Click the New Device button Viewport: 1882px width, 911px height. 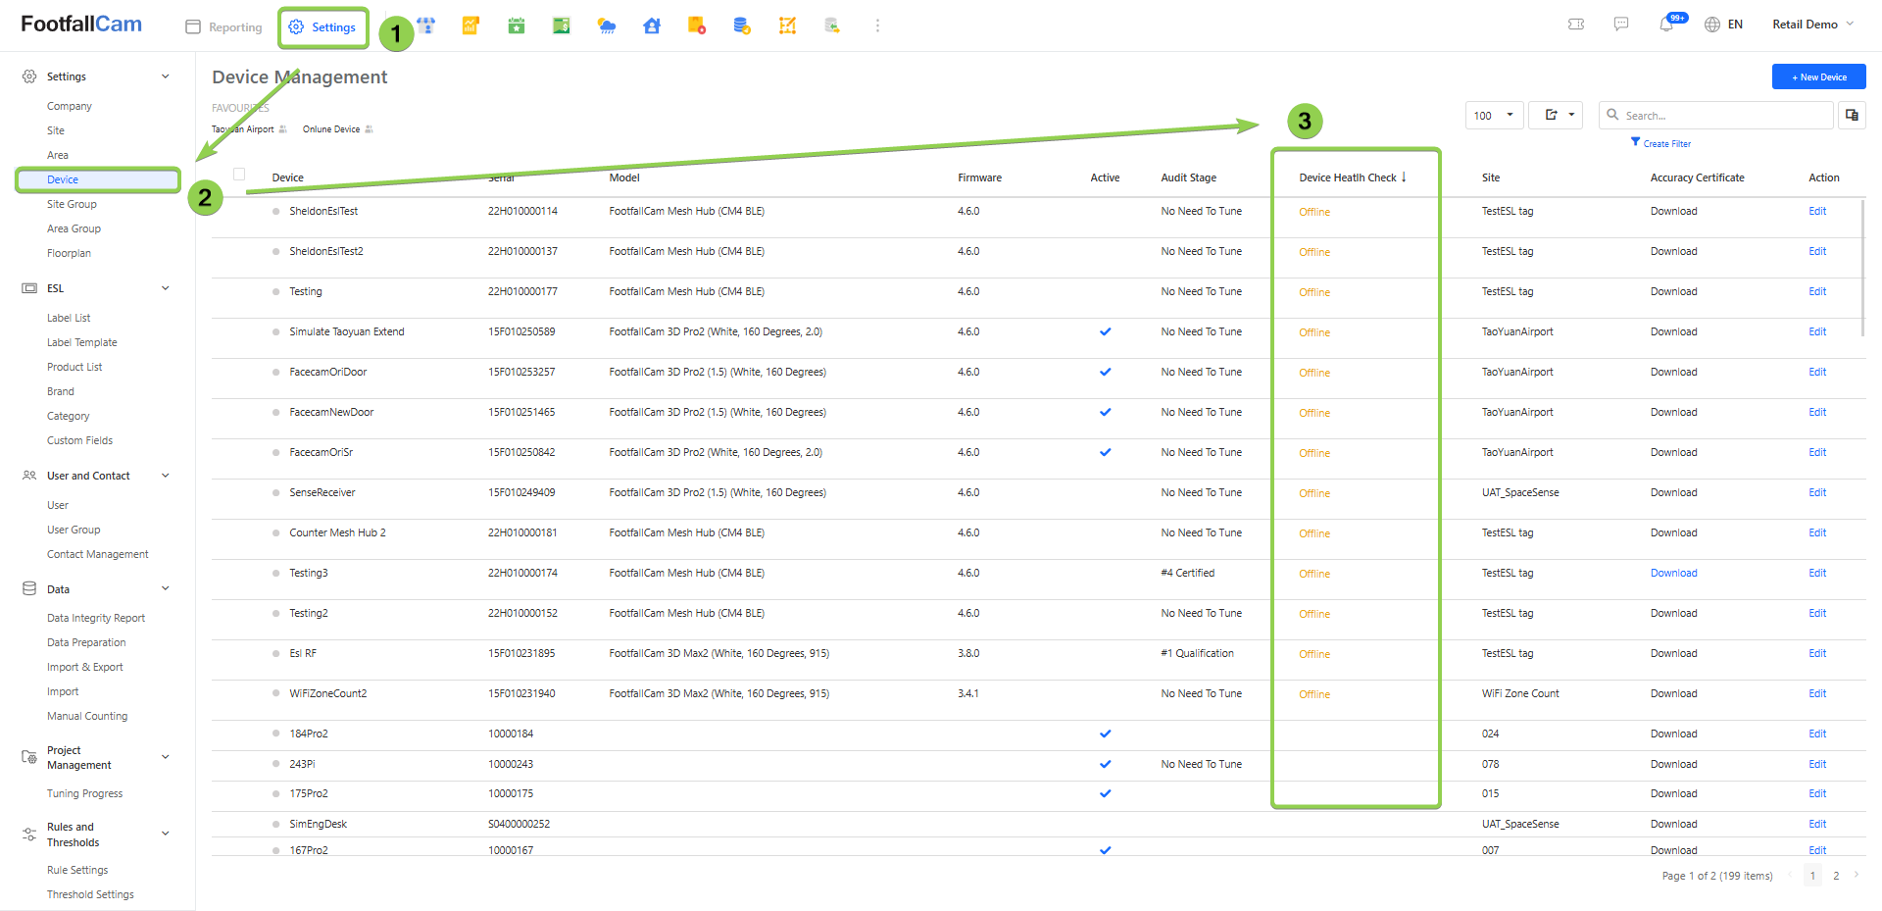(1818, 76)
